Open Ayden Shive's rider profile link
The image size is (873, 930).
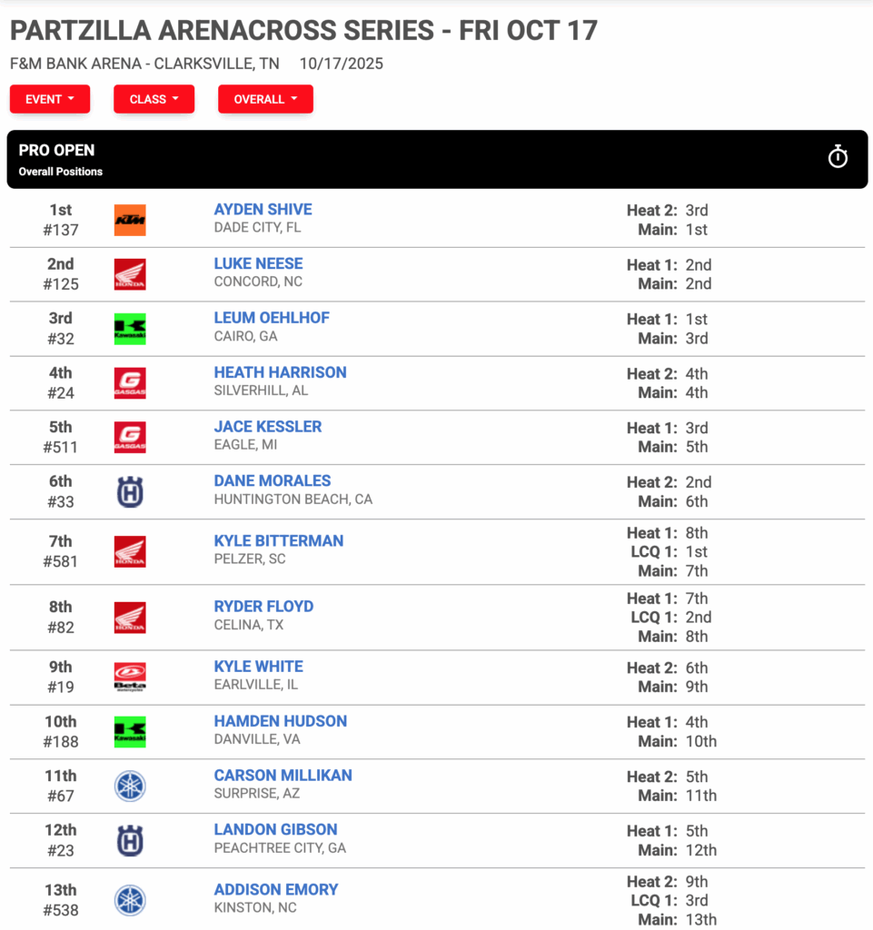(263, 210)
